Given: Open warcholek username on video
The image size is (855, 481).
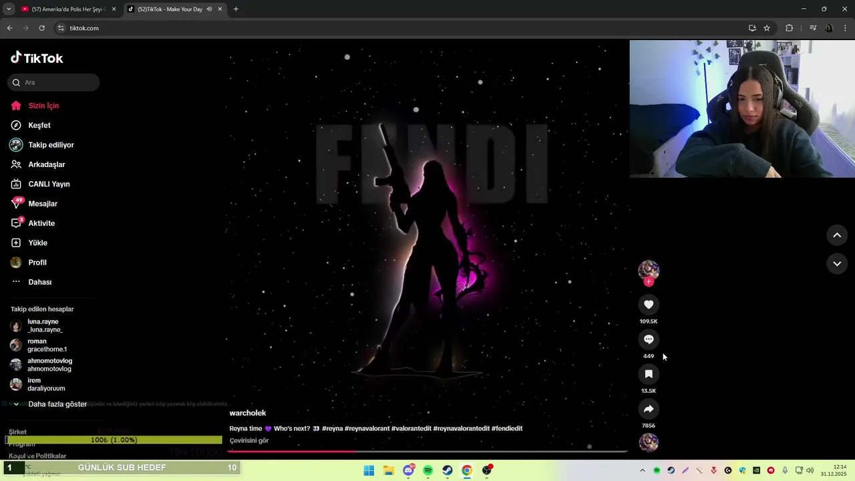Looking at the screenshot, I should tap(248, 413).
